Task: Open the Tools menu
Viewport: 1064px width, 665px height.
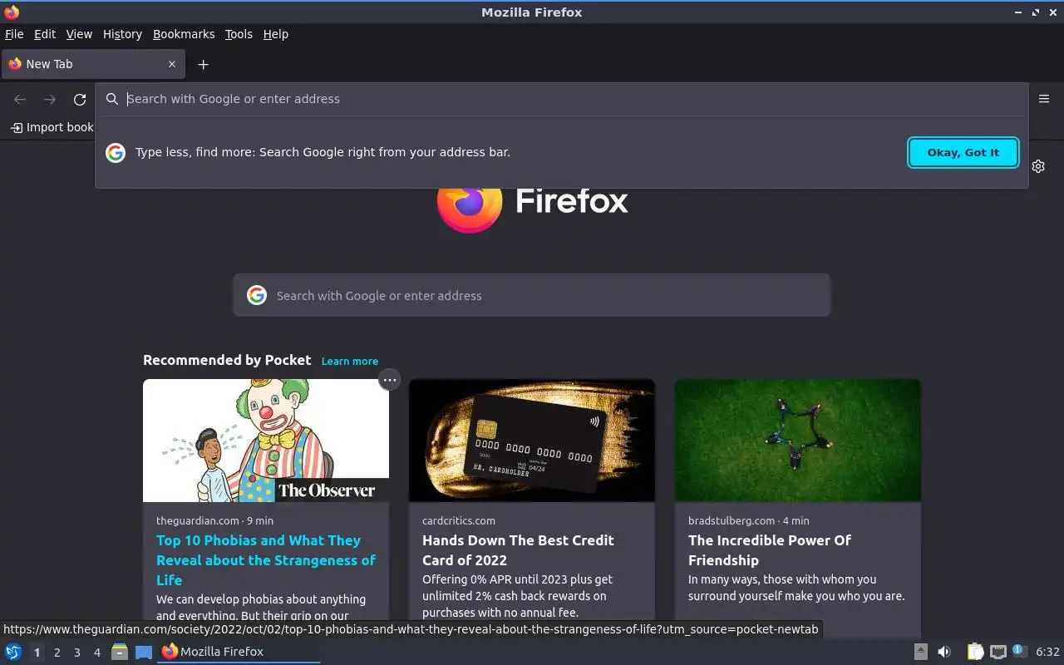Action: tap(239, 34)
